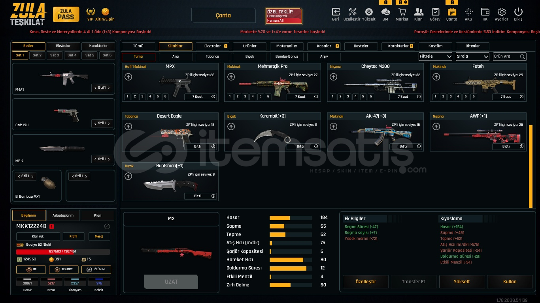Open the Arkadaşlarım tab

[x=63, y=215]
